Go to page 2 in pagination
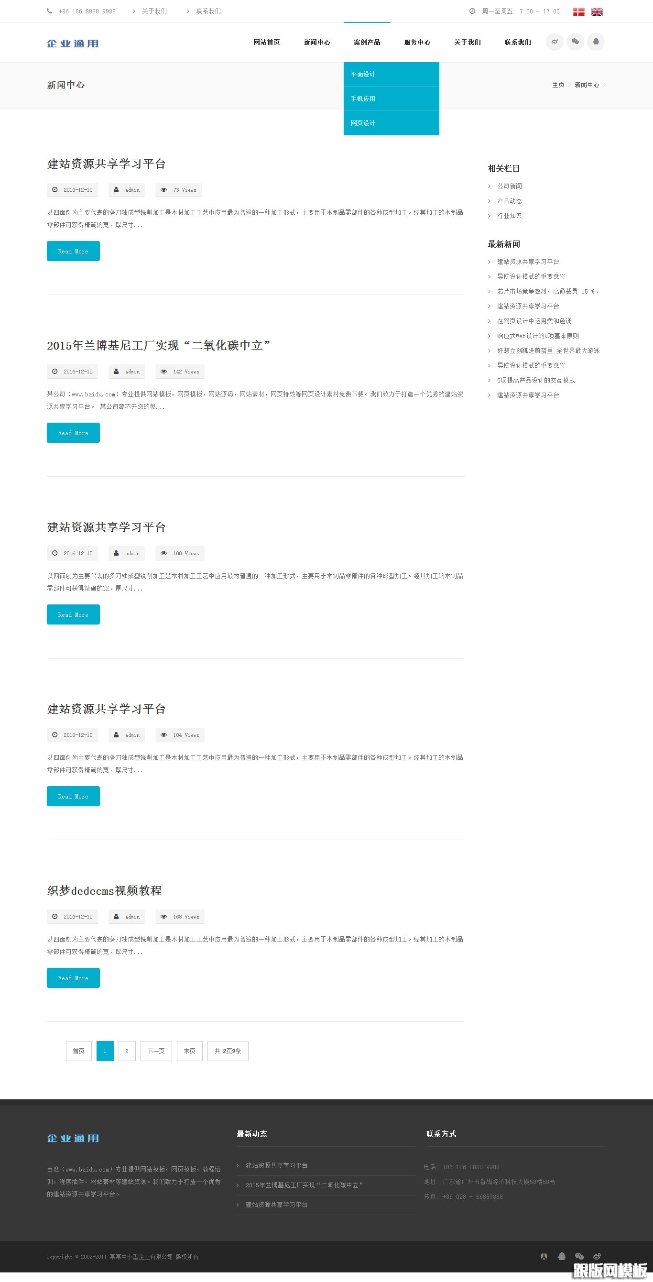Viewport: 653px width, 1282px height. (127, 1051)
